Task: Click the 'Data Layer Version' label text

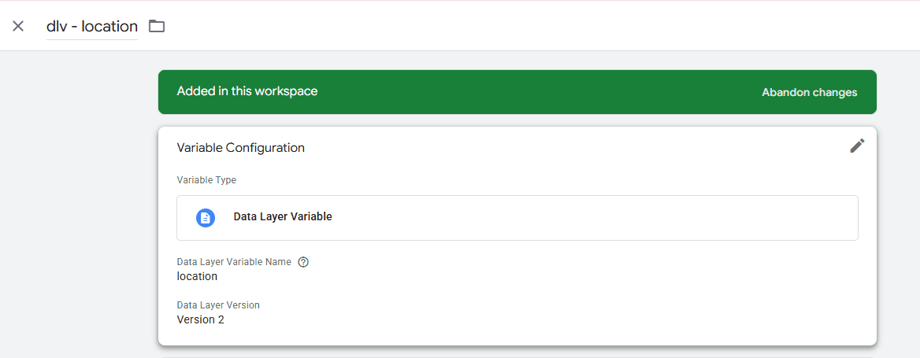Action: (218, 305)
